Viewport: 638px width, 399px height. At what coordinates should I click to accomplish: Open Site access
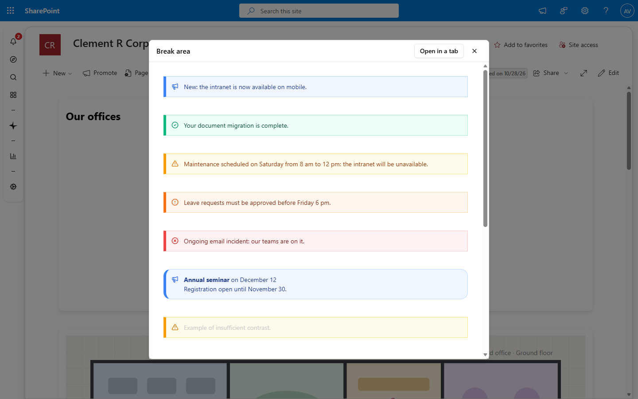579,45
